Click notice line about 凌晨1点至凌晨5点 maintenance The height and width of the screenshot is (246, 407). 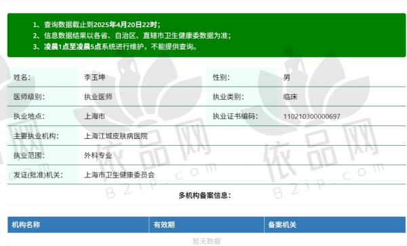(115, 47)
